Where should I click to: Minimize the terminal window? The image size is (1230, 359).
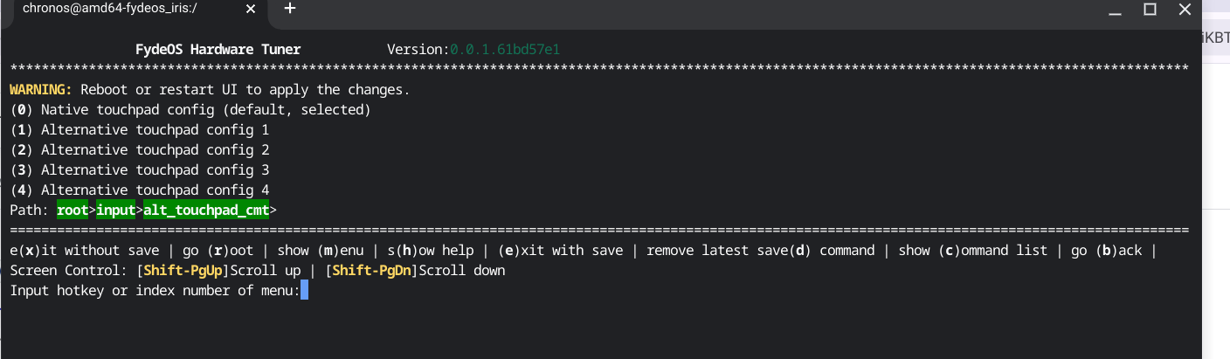click(1116, 10)
